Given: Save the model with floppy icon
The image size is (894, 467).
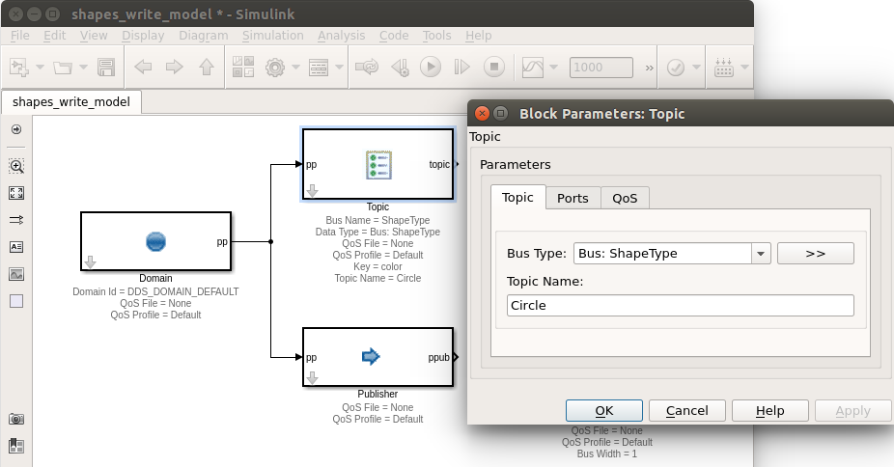Looking at the screenshot, I should (106, 68).
